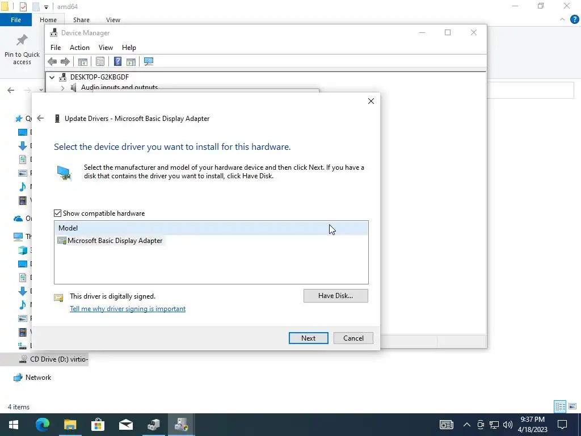Collapse the Explorer ribbon chevron

tap(562, 20)
